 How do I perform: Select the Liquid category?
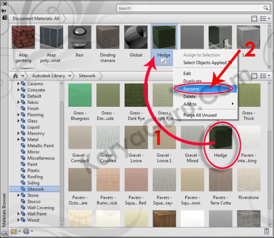point(33,127)
